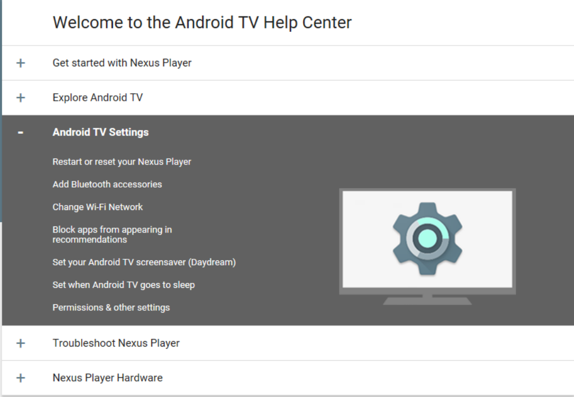Expand Troubleshoot Nexus Player via its plus icon
Screen dimensions: 574x397
[21, 343]
